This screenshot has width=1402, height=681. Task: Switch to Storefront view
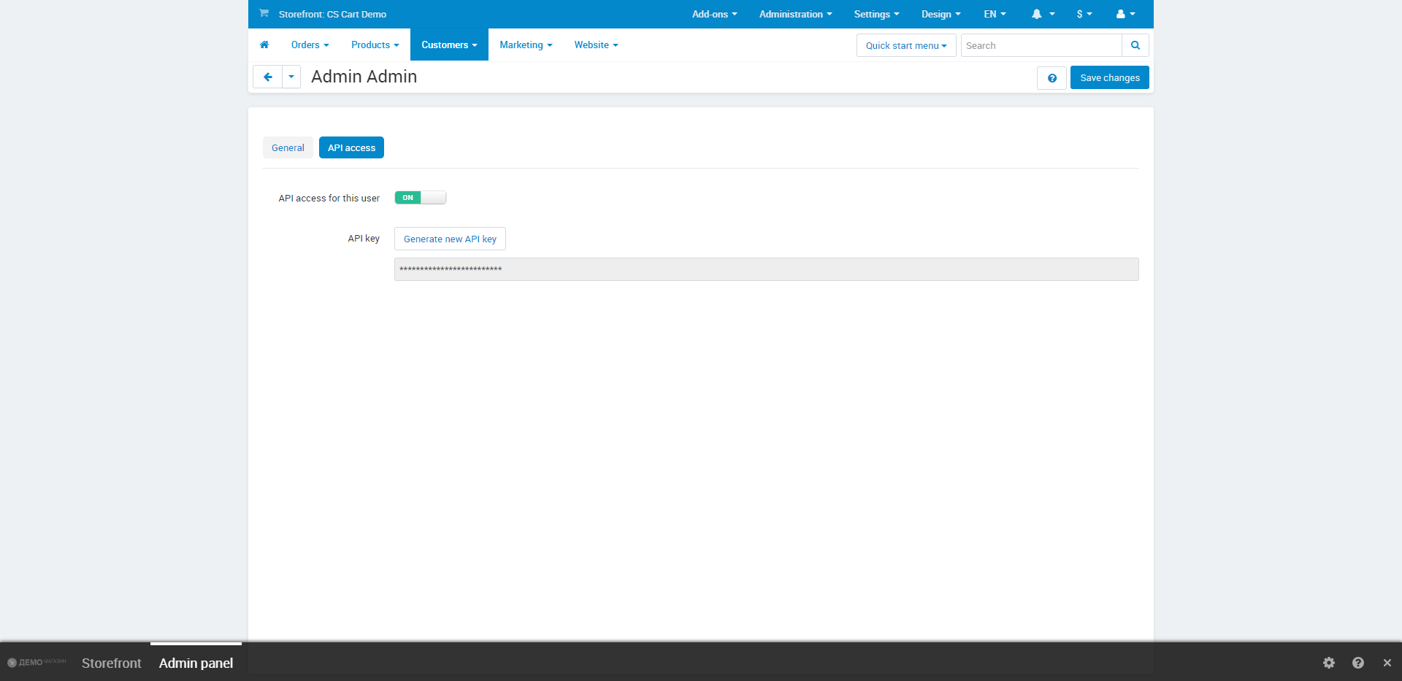click(111, 663)
